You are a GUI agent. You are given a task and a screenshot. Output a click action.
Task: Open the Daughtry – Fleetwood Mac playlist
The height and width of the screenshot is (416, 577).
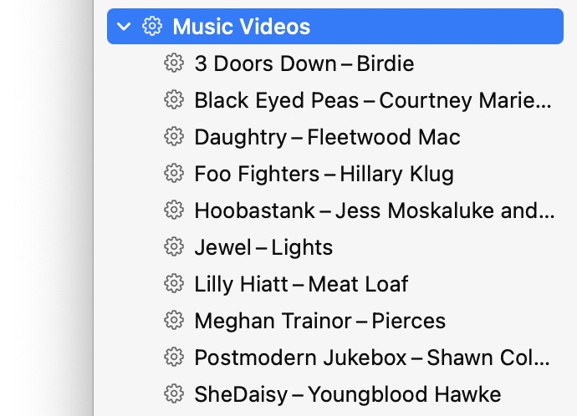(x=327, y=137)
